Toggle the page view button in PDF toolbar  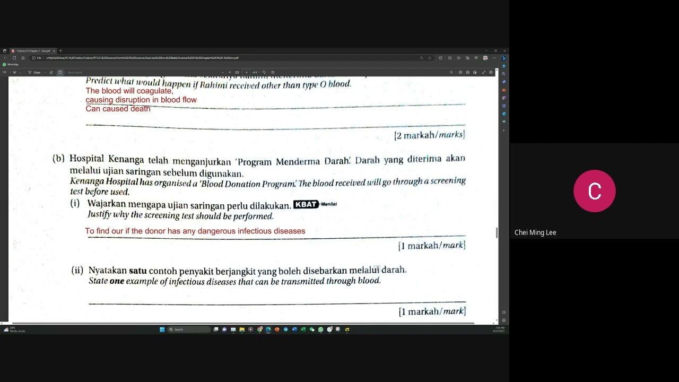tap(60, 72)
